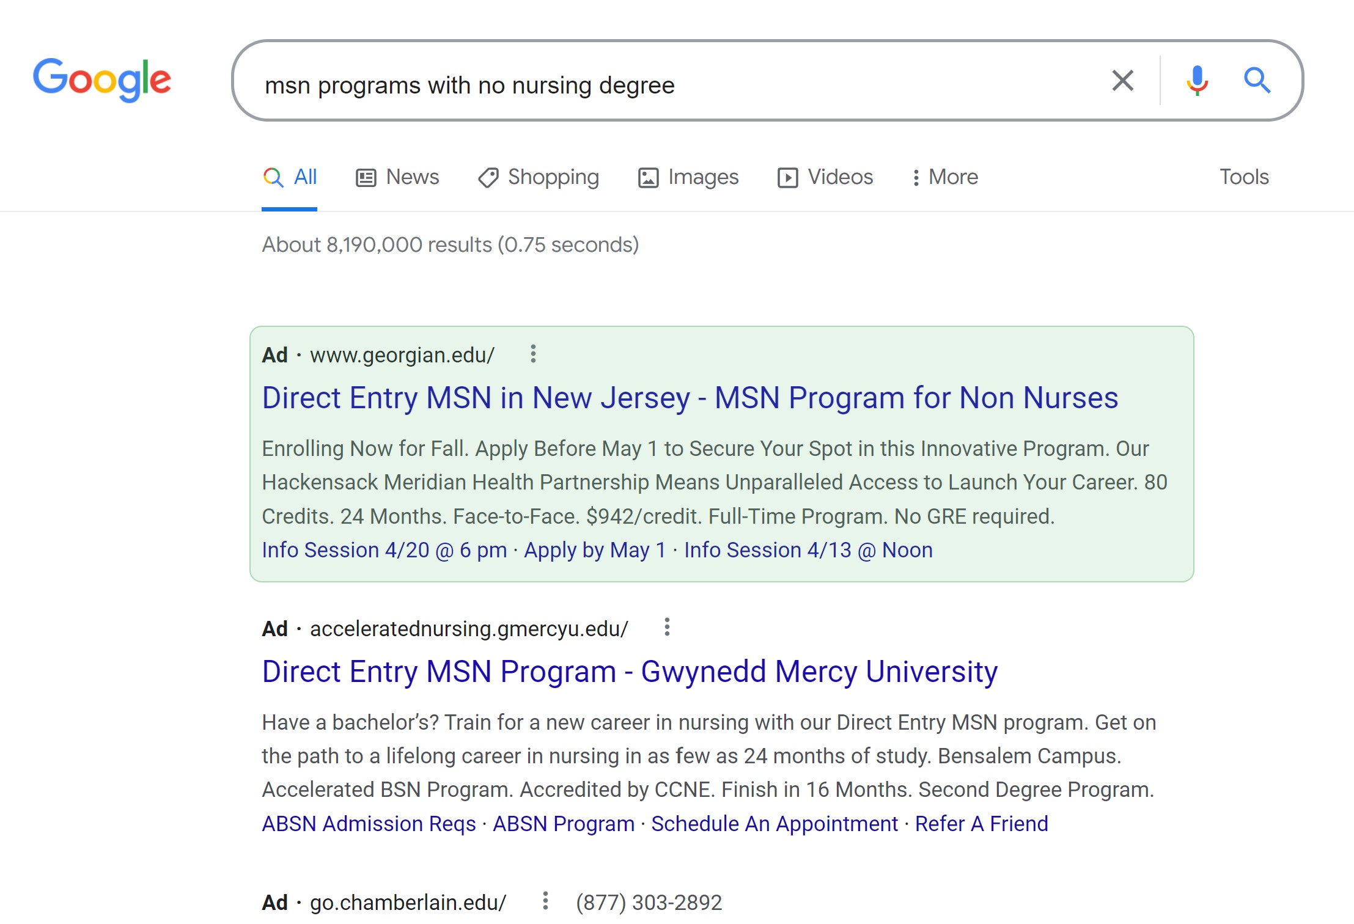Switch to the News tab

pyautogui.click(x=397, y=177)
